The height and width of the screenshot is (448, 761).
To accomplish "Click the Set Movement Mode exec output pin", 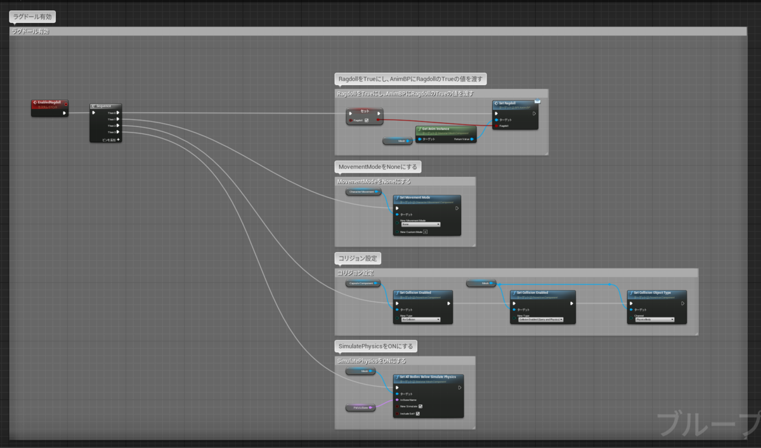I will [x=457, y=208].
